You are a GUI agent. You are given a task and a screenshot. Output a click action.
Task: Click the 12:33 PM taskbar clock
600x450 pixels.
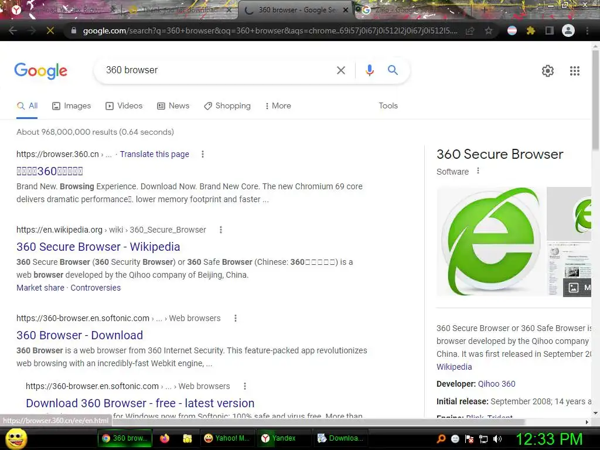(549, 439)
